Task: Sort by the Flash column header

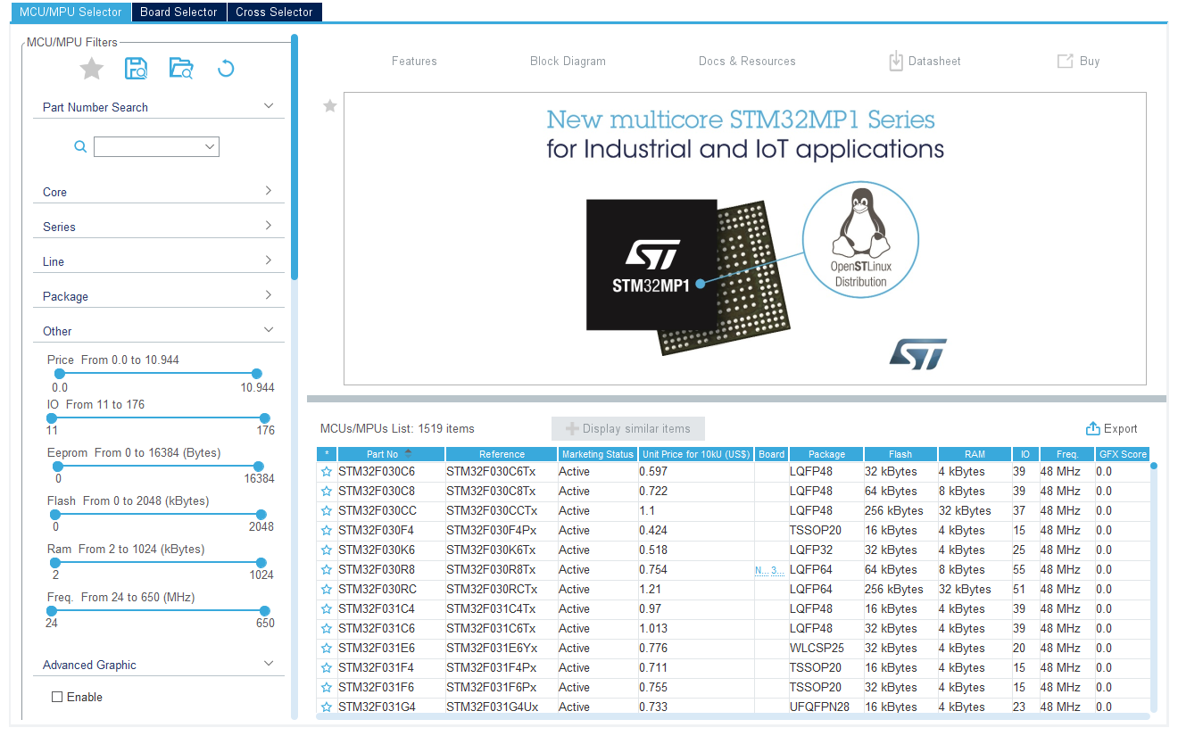Action: pos(900,454)
